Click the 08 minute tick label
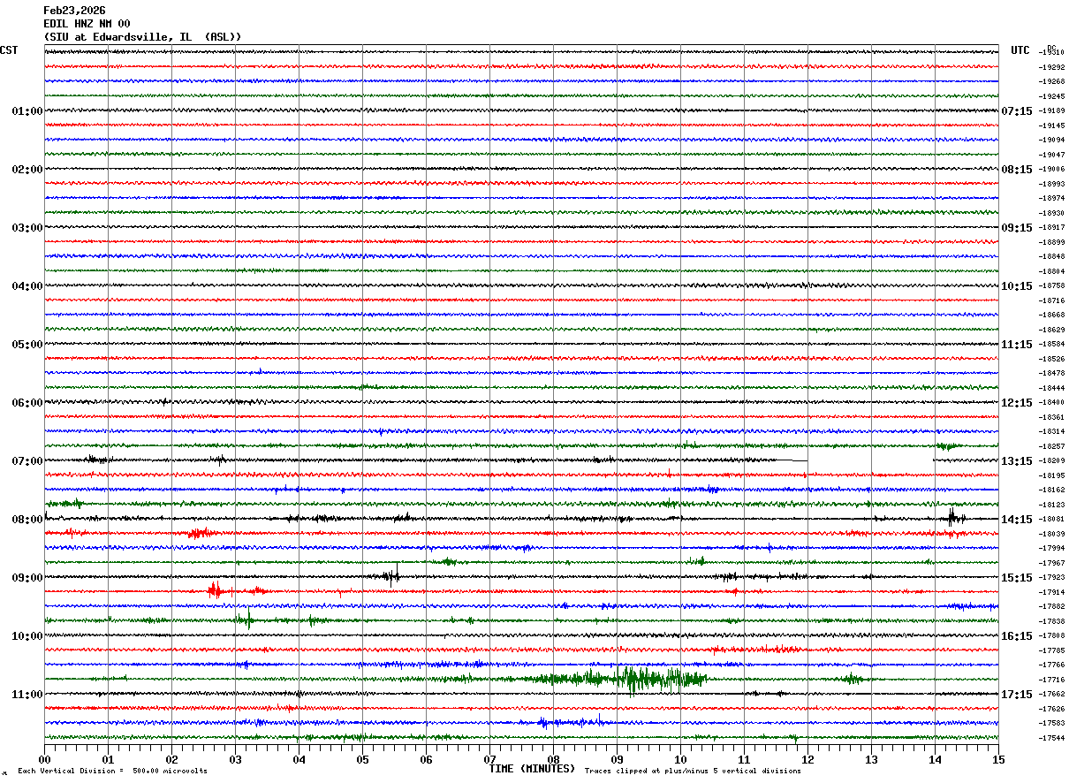Viewport: 1069px width, 783px height. pos(553,759)
